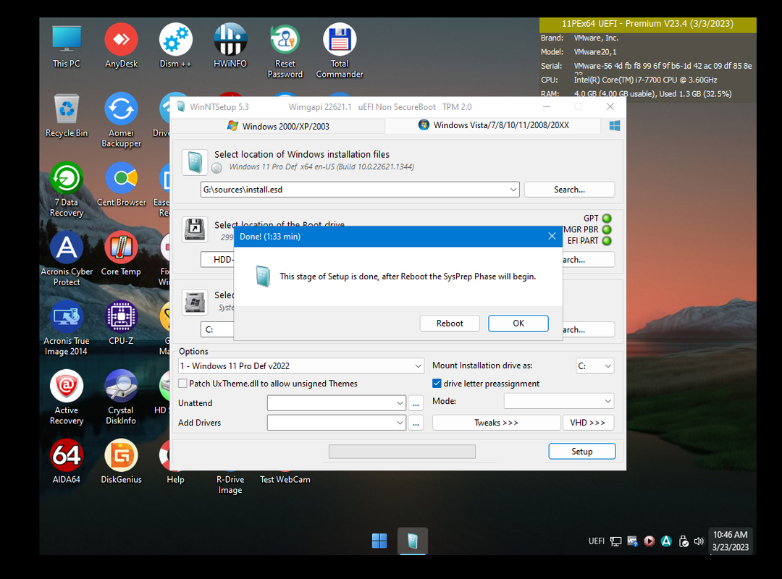This screenshot has height=579, width=782.
Task: Browse for Add Drivers folder button
Action: click(x=416, y=423)
